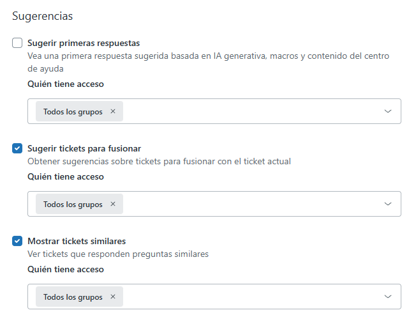Click Quién tiene acceso label under Sugerir tickets para fusionar
Image resolution: width=409 pixels, height=317 pixels.
66,176
